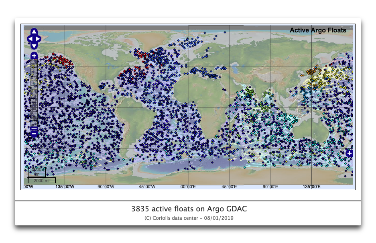Viewport: 376px width, 243px height.
Task: Click the 3835 active floats caption
Action: [188, 209]
